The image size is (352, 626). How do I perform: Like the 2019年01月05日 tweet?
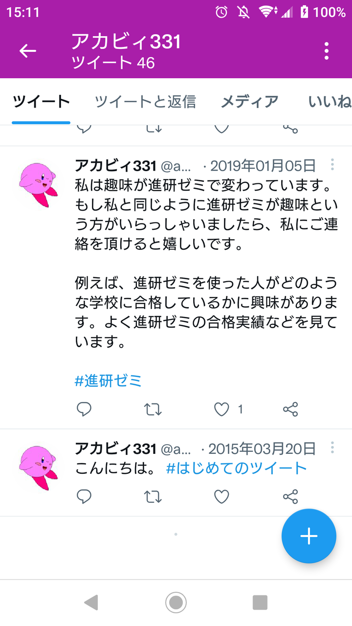222,409
